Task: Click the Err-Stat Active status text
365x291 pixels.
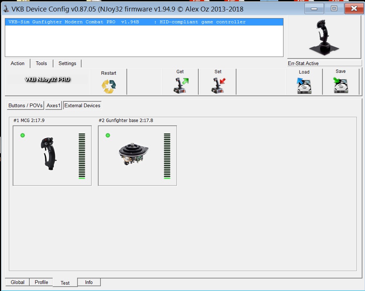Action: 303,63
